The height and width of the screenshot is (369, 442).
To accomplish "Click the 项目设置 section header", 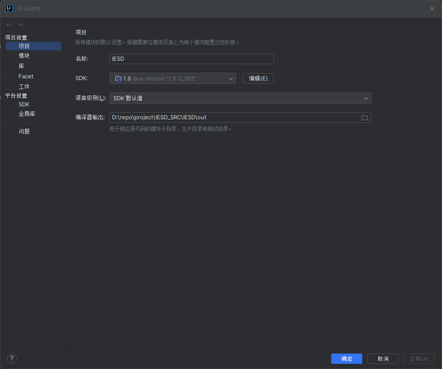I will click(x=16, y=37).
